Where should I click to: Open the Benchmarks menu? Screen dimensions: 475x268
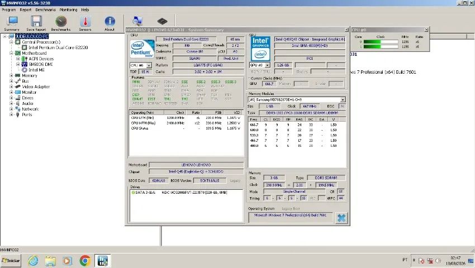[x=45, y=9]
